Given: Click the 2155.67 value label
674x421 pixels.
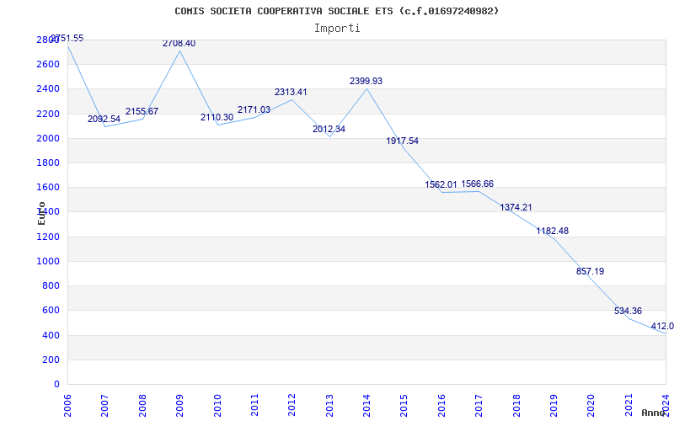Looking at the screenshot, I should 142,111.
